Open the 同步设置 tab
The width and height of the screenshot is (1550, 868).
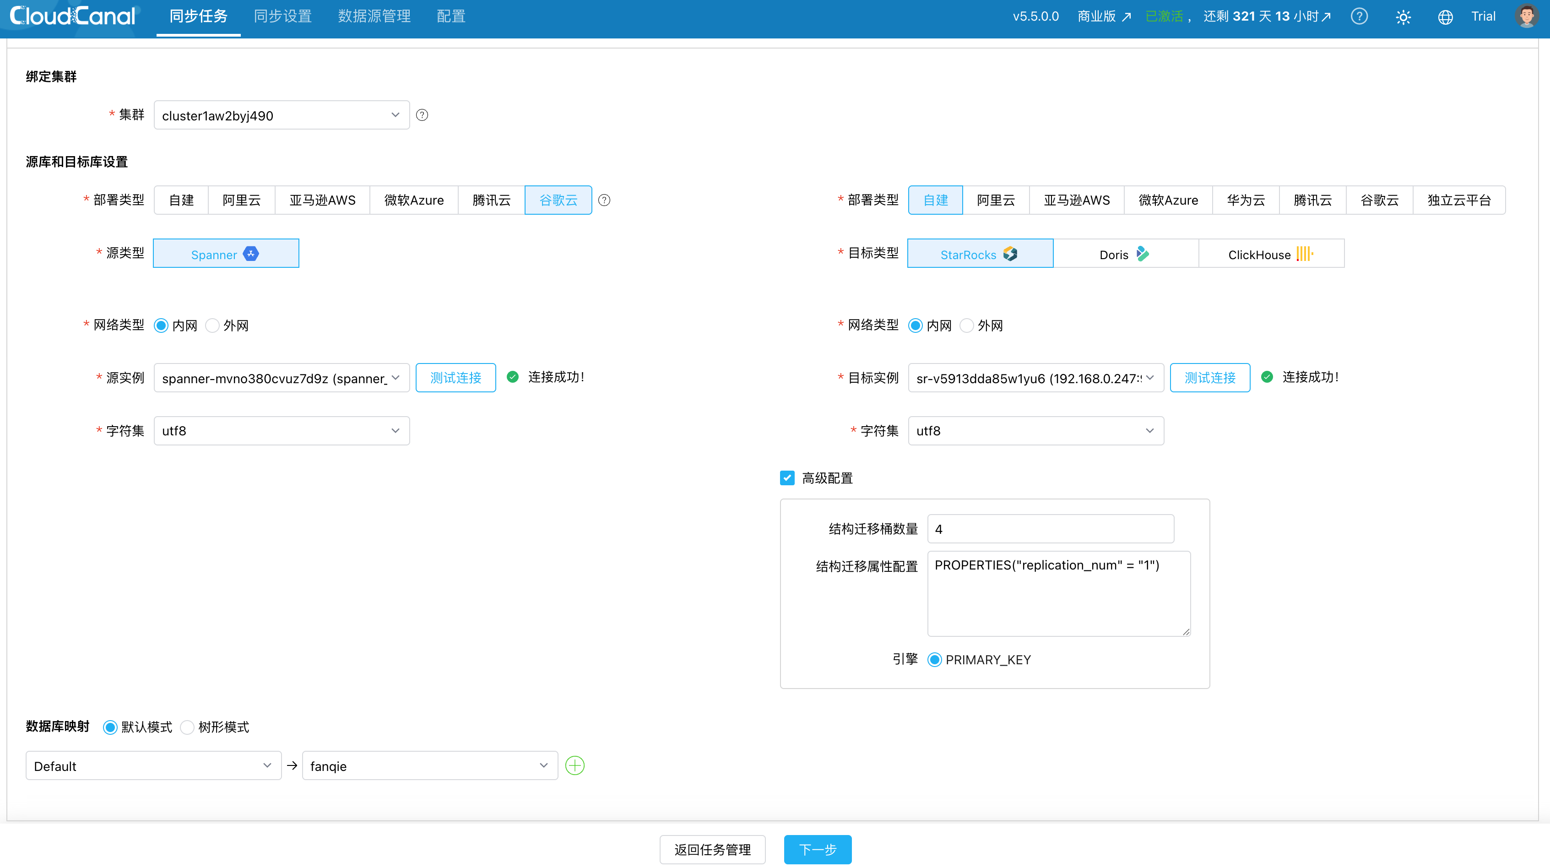(282, 16)
